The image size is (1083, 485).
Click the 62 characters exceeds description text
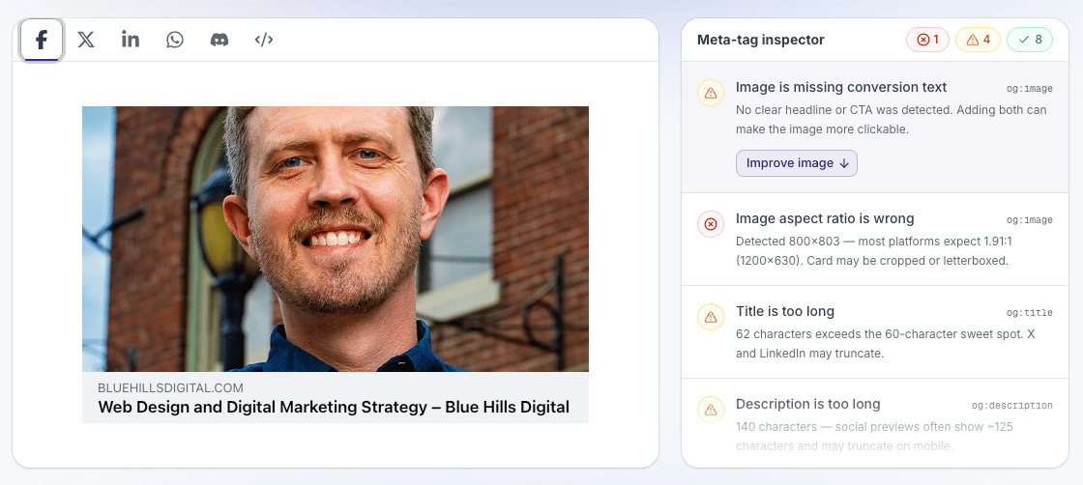(x=886, y=344)
